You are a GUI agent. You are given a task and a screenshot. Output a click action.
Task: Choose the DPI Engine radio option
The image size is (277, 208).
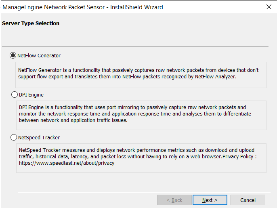point(15,95)
